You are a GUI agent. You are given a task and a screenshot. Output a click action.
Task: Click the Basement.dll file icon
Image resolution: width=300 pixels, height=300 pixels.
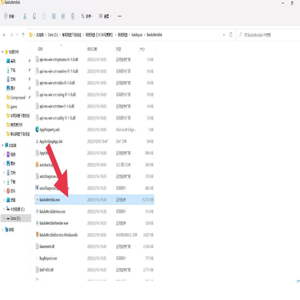(37, 246)
